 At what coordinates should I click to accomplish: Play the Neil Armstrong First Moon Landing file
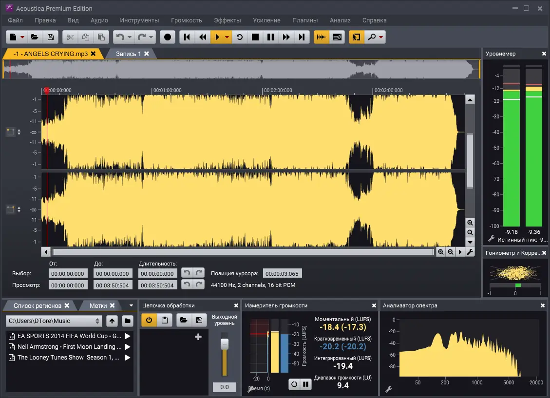[128, 347]
